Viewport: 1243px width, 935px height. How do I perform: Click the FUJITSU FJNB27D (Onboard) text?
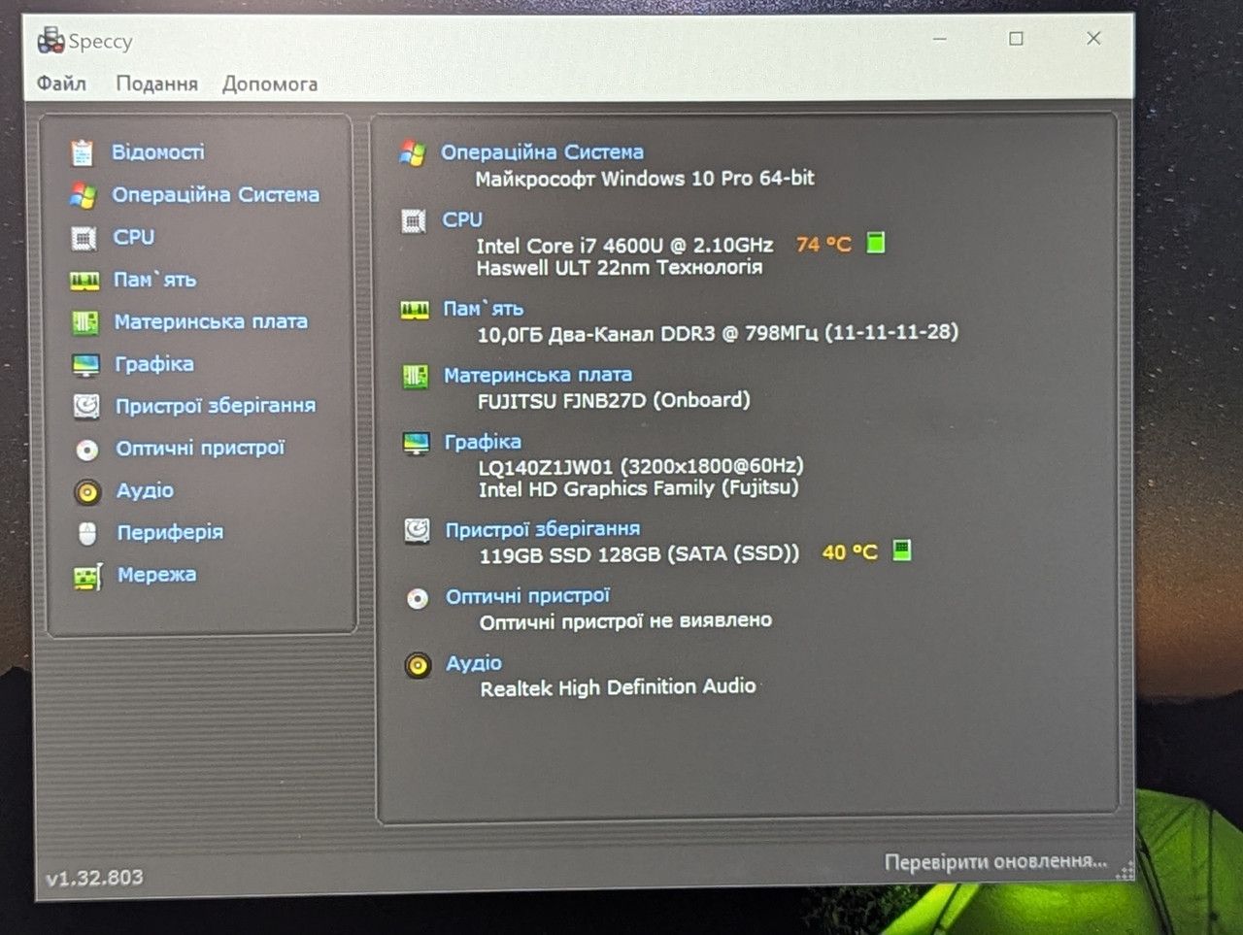click(x=614, y=400)
